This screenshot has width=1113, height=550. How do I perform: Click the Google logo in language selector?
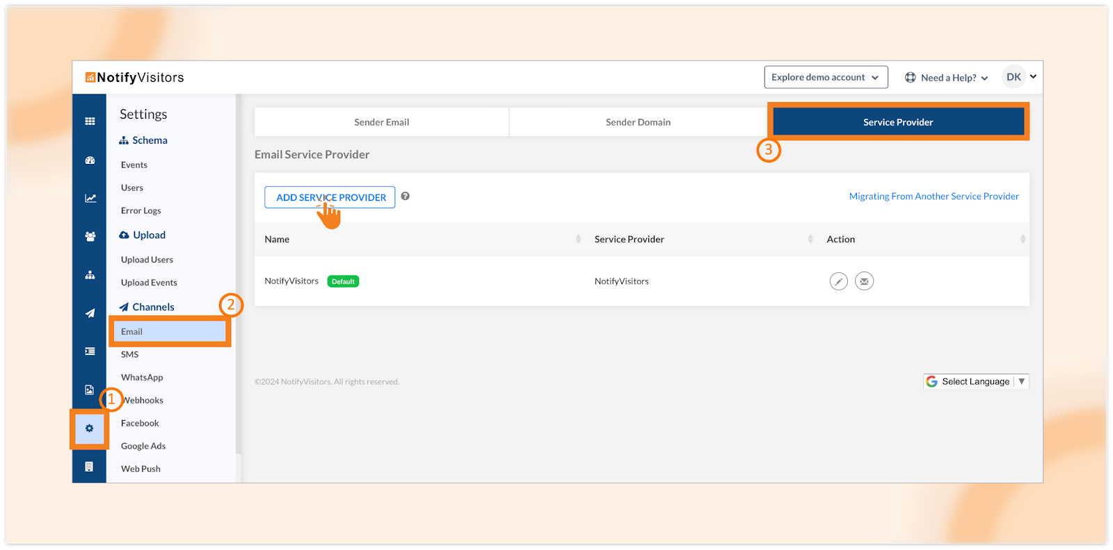932,381
